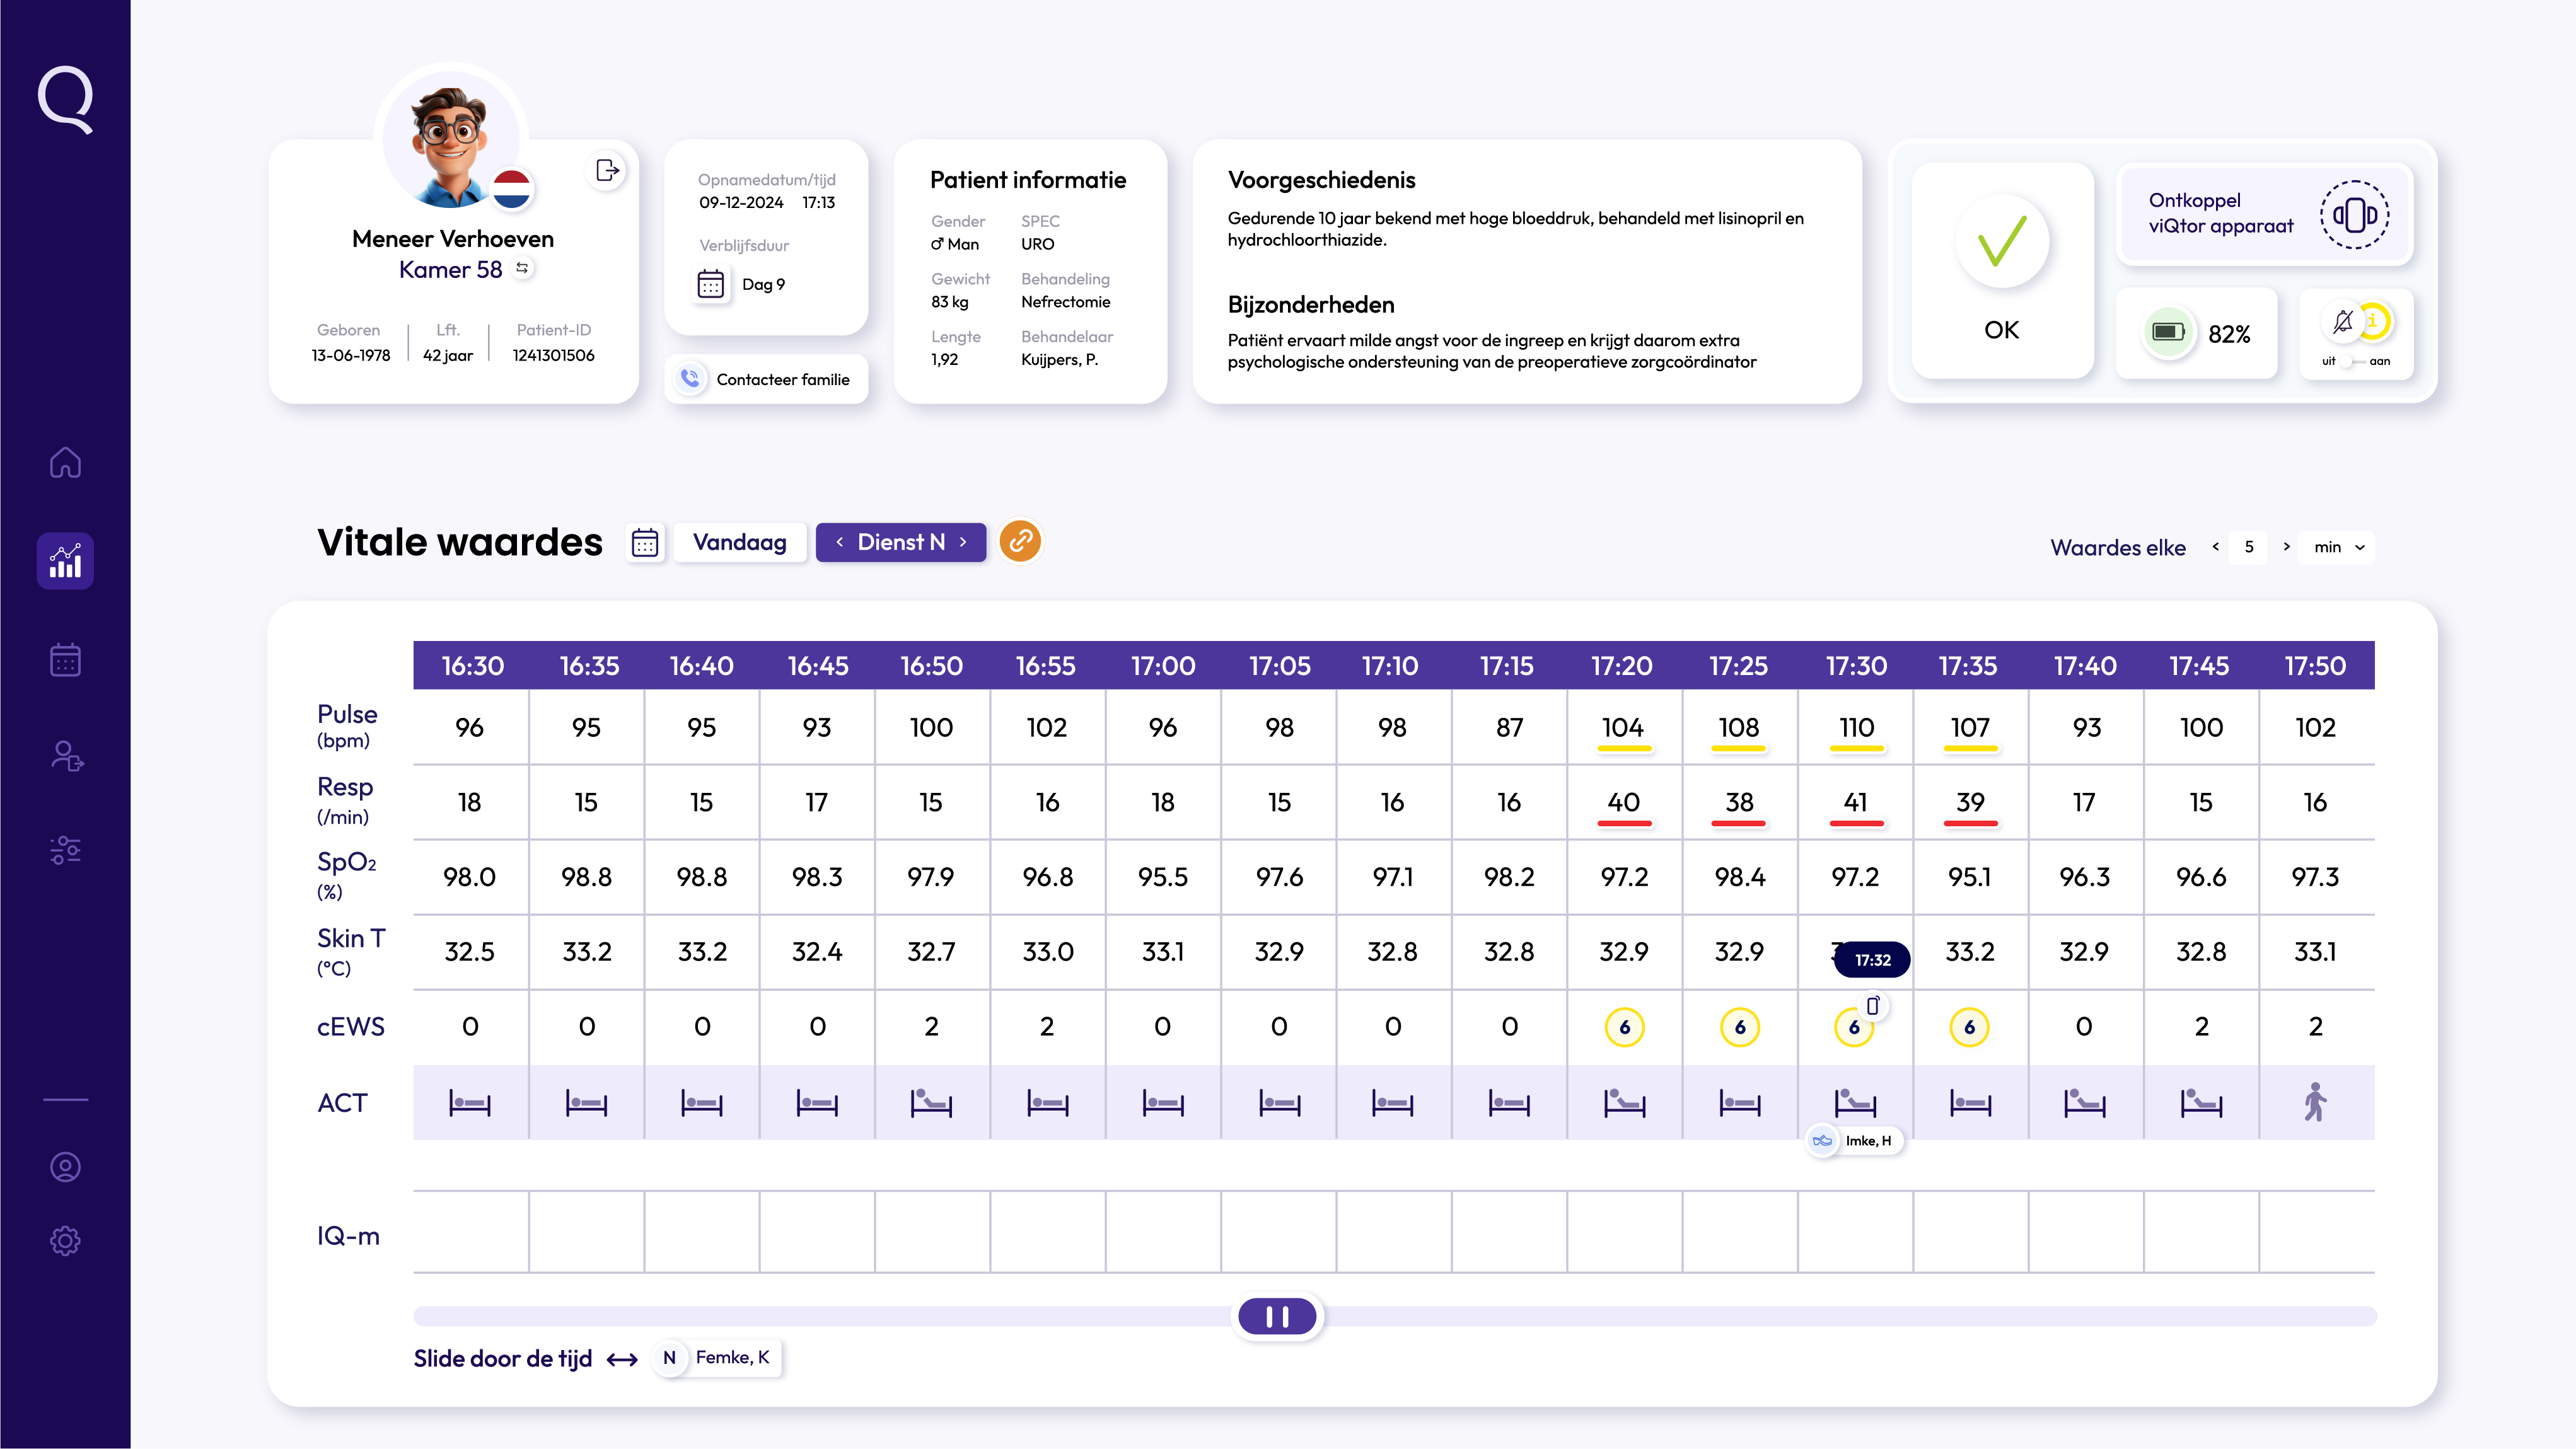Open the filter sliders sidebar icon

tap(65, 850)
